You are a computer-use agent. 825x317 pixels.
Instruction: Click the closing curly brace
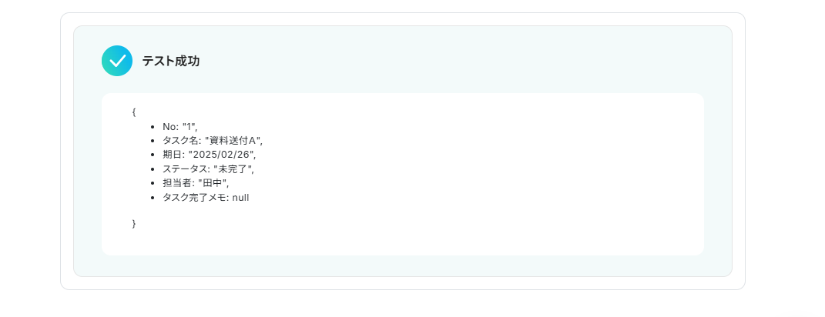[134, 223]
